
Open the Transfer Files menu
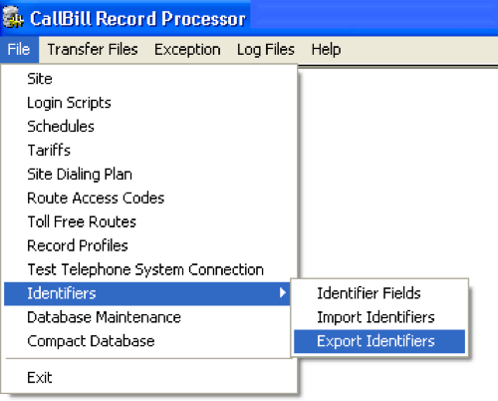(x=93, y=50)
